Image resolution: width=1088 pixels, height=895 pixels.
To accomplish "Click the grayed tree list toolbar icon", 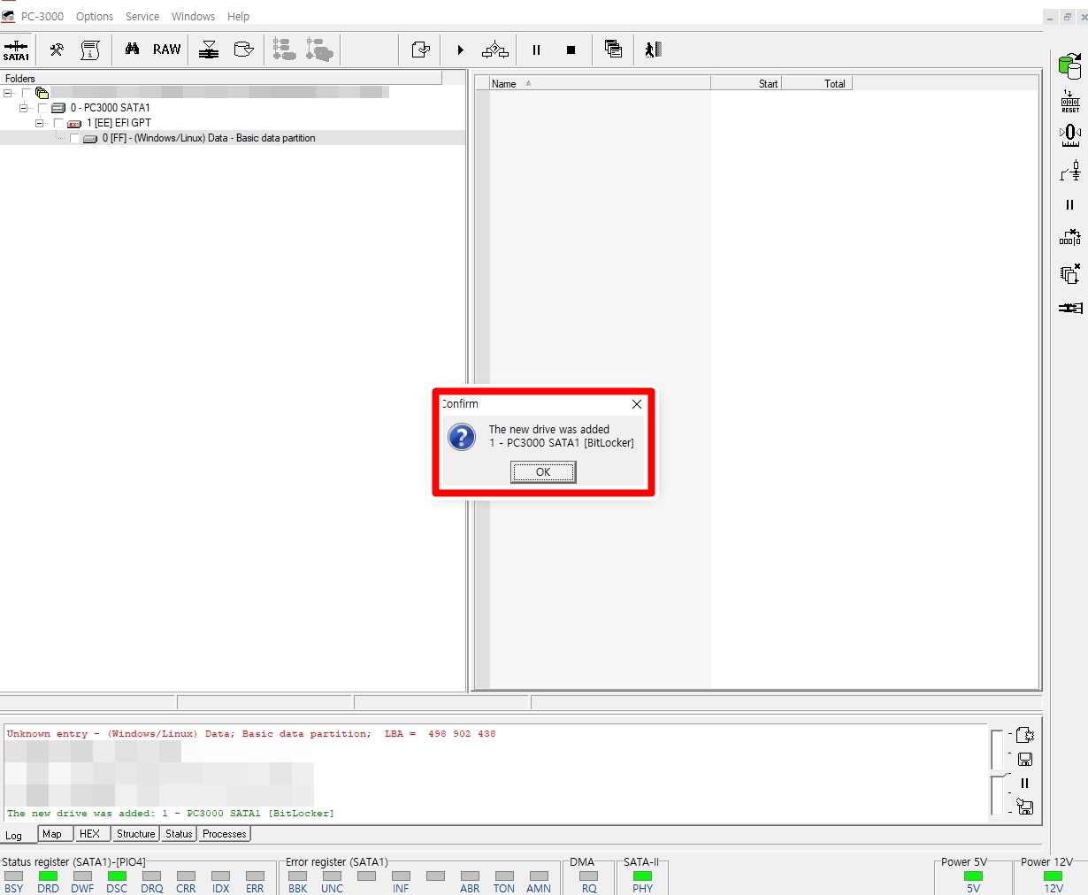I will coord(284,50).
